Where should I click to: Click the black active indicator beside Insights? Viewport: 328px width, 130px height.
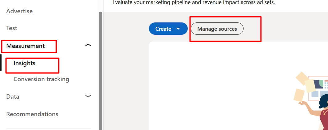1,63
